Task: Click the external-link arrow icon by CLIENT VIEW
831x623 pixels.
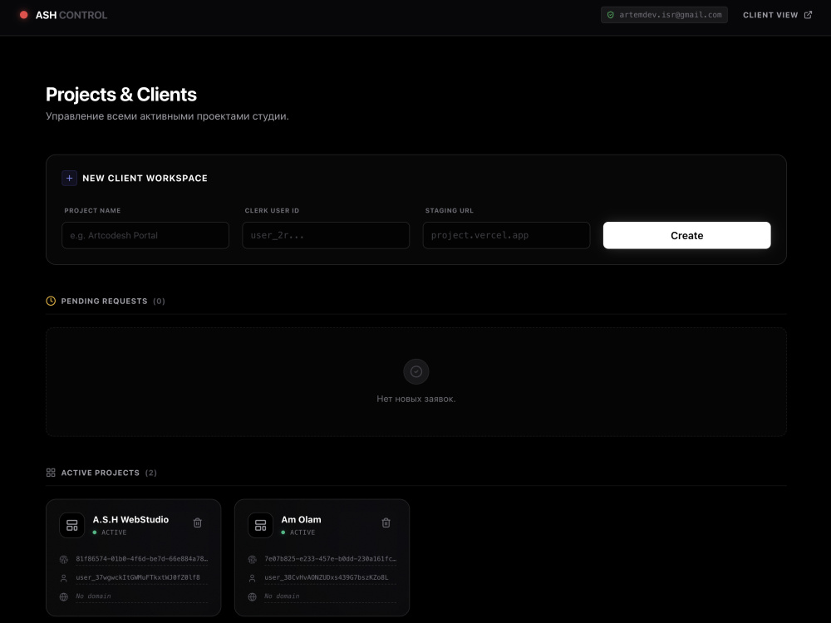Action: (x=808, y=15)
